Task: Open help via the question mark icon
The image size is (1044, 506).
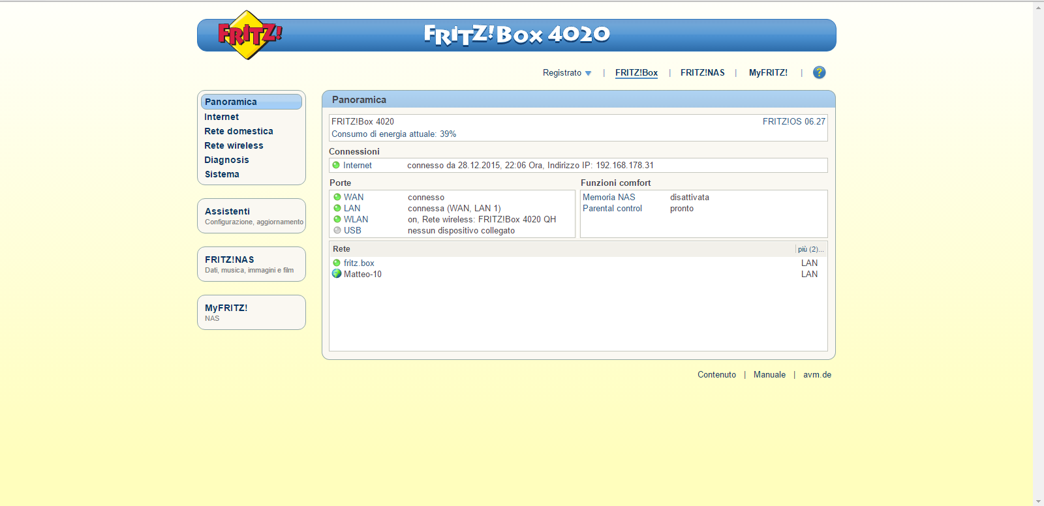Action: [x=819, y=72]
